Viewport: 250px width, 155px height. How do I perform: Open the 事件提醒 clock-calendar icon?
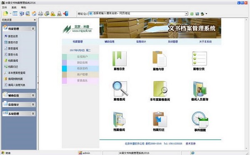(200, 120)
